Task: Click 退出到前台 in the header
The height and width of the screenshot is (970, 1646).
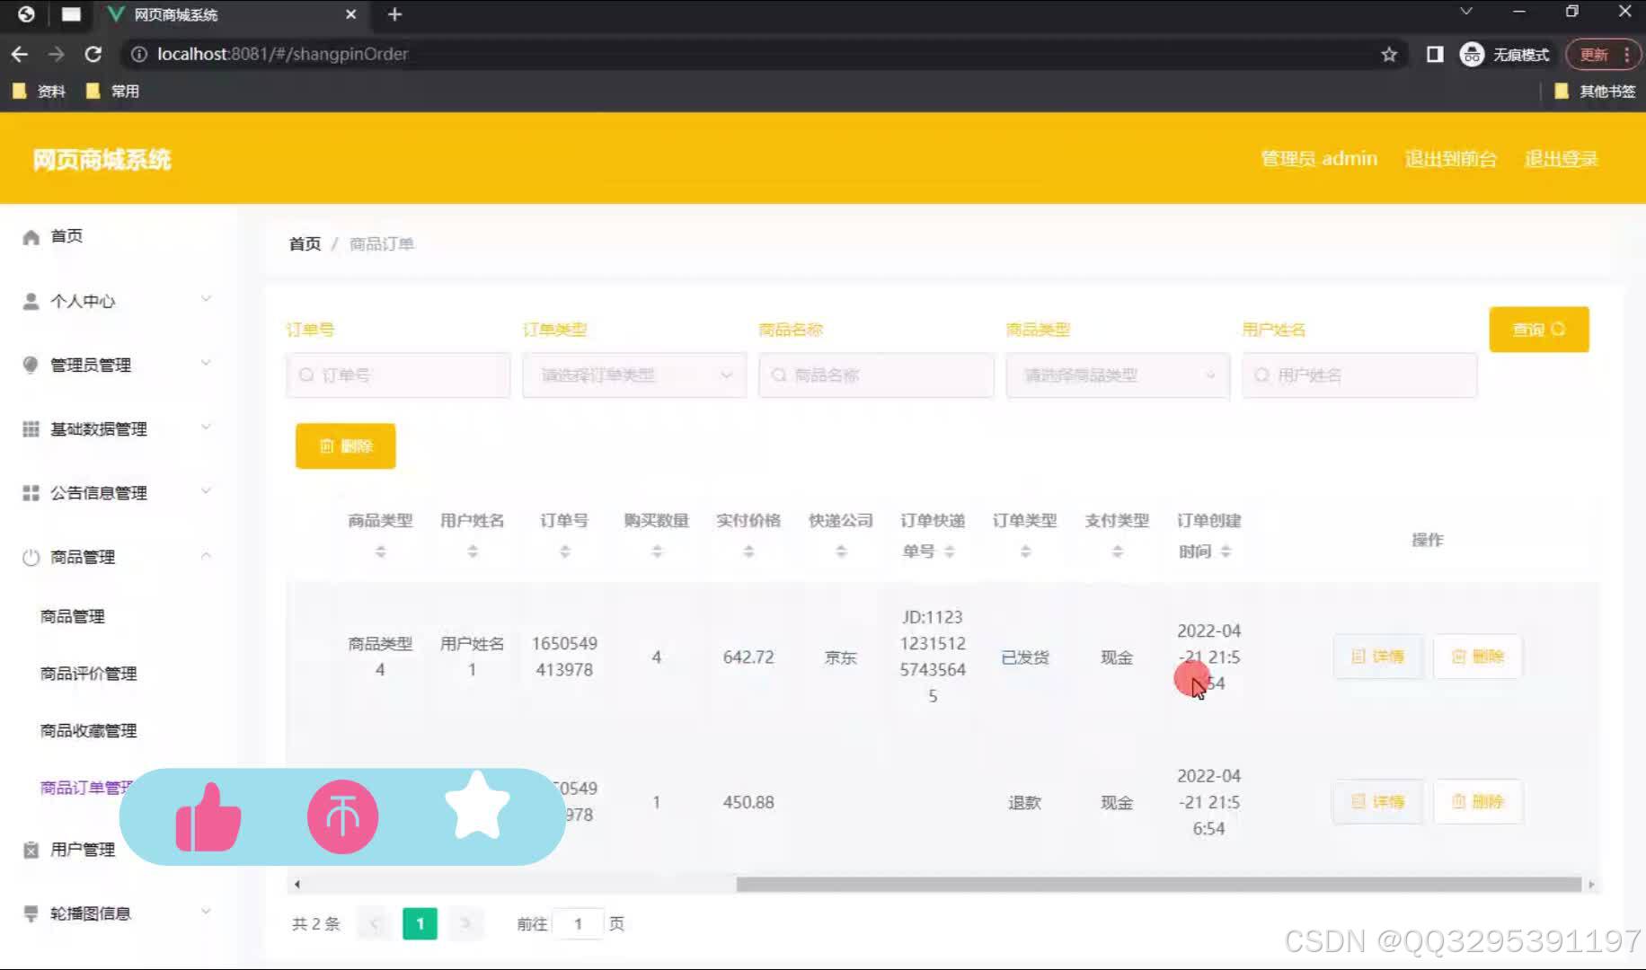Action: (x=1451, y=159)
